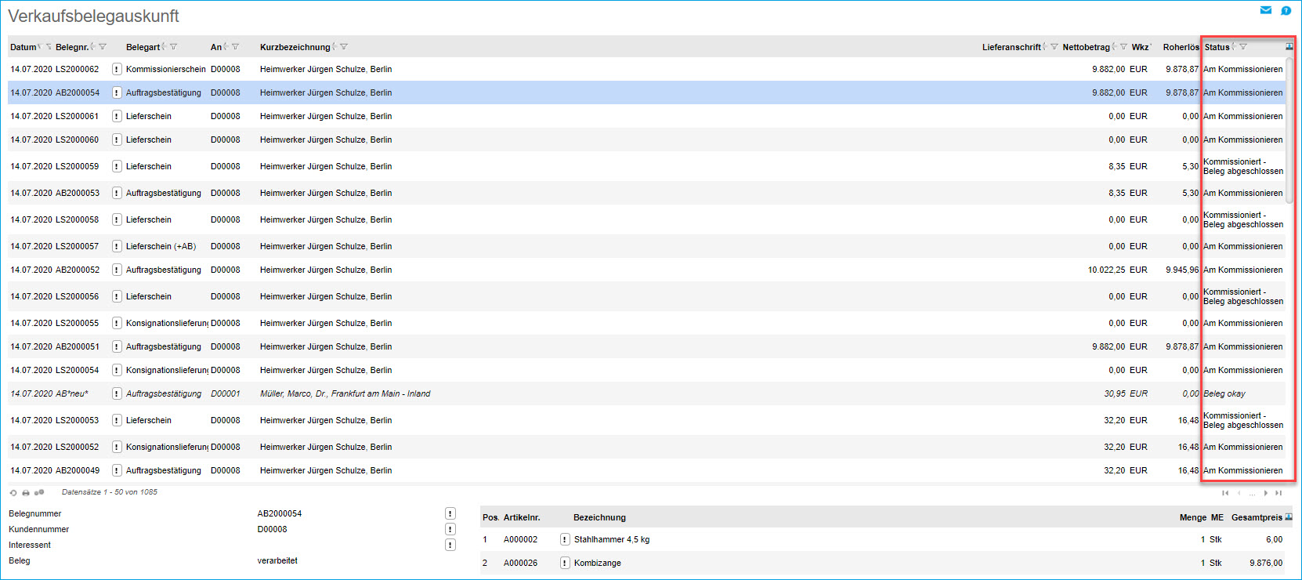The width and height of the screenshot is (1302, 580).
Task: Open the Belegart column filter
Action: (173, 47)
